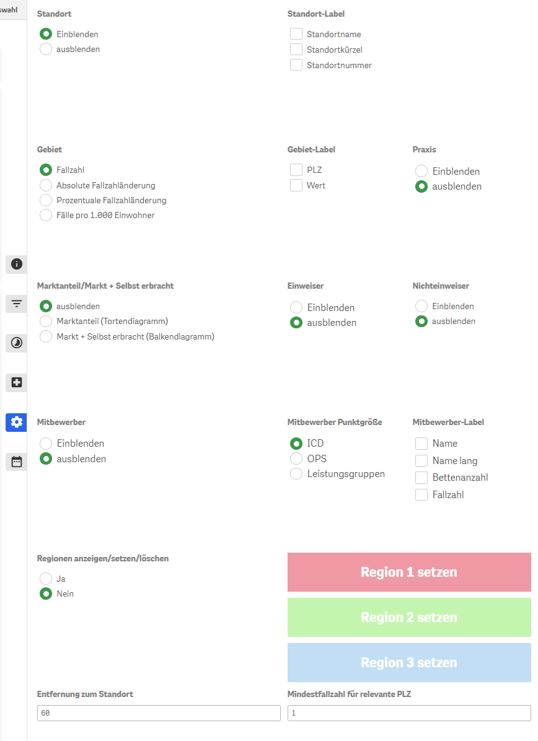Click Region 2 setzen button
The image size is (538, 741).
pos(409,618)
